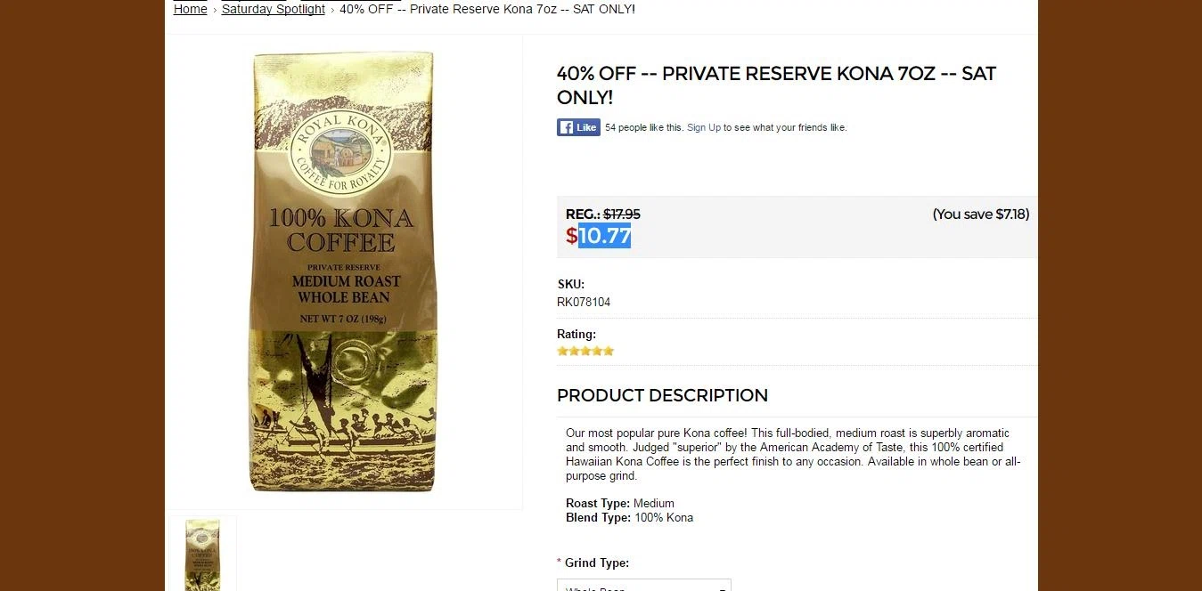Image resolution: width=1202 pixels, height=591 pixels.
Task: Click the Grind Type field label
Action: pyautogui.click(x=597, y=563)
